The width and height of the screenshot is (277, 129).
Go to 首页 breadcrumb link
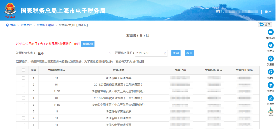pos(13,25)
